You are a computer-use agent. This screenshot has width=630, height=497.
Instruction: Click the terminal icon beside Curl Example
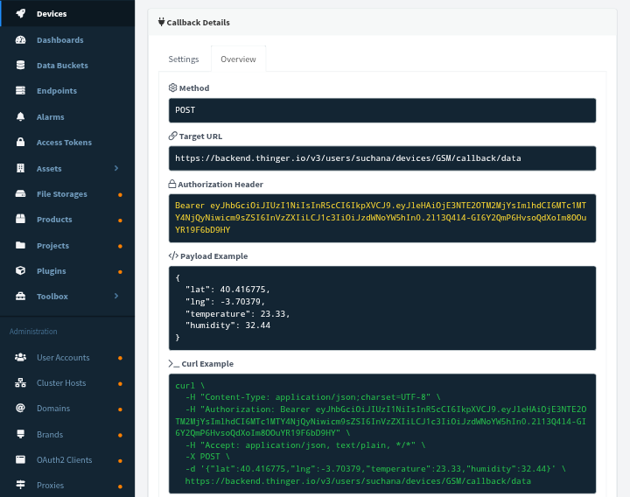[174, 364]
